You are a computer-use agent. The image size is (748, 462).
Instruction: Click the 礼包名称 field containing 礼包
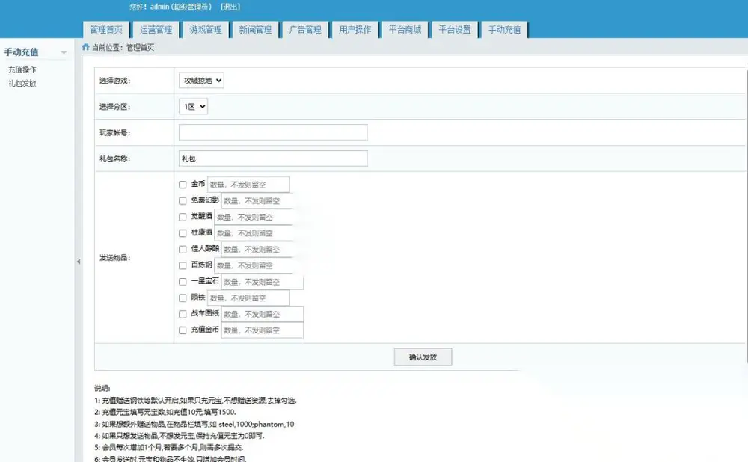coord(273,158)
